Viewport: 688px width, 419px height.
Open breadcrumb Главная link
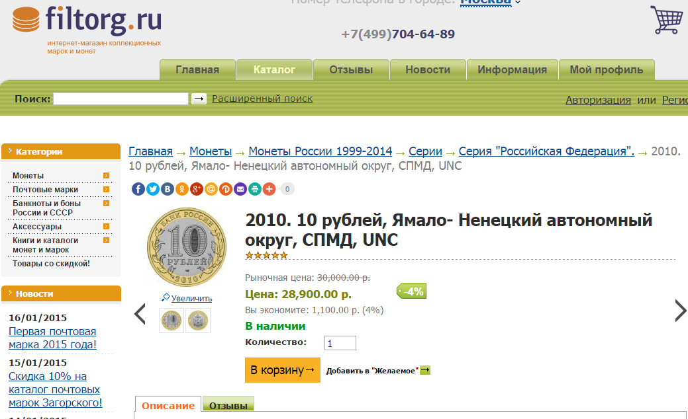pyautogui.click(x=150, y=151)
